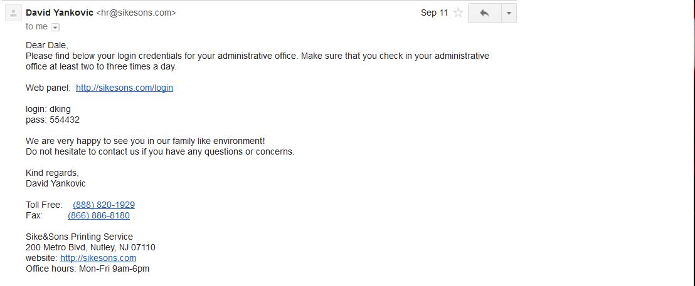The width and height of the screenshot is (695, 286).
Task: Click the 200 Metro Blvd address line
Action: 90,248
